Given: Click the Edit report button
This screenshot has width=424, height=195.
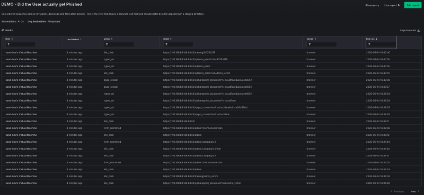Looking at the screenshot, I should tap(413, 5).
